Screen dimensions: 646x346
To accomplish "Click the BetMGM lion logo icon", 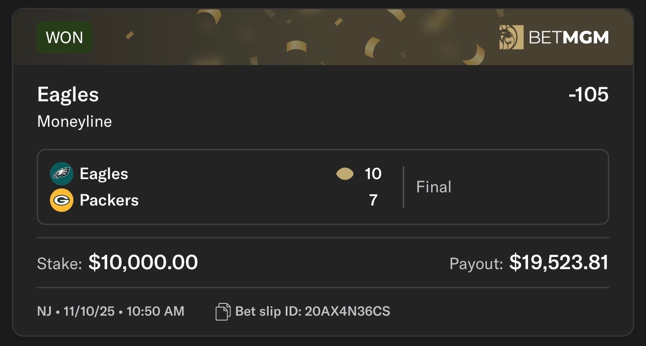I will coord(511,38).
